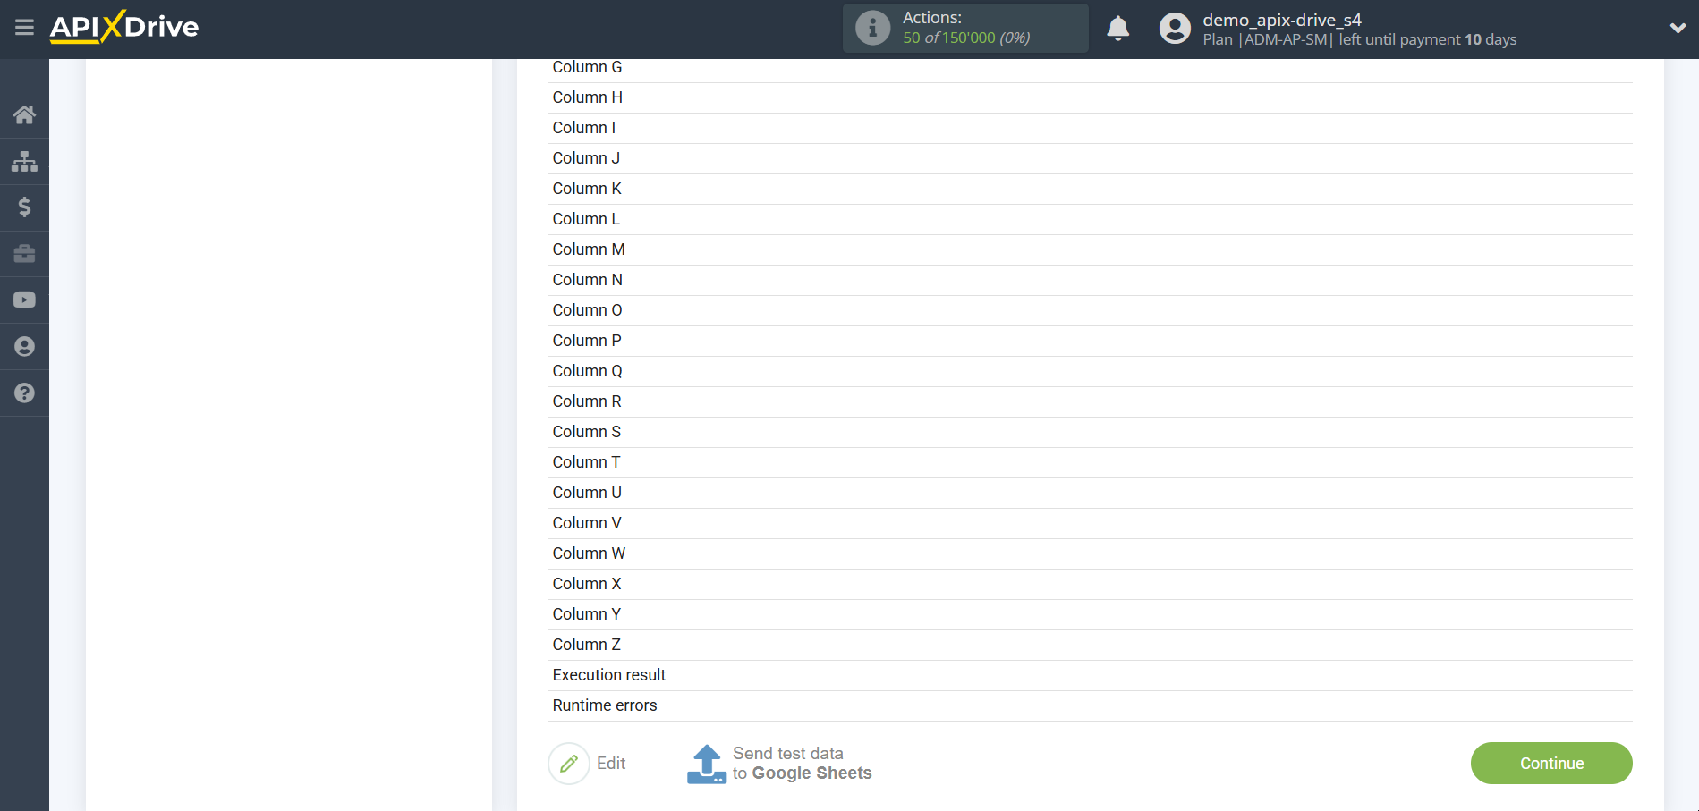
Task: Open the connections sitemap sidebar icon
Action: coord(24,161)
